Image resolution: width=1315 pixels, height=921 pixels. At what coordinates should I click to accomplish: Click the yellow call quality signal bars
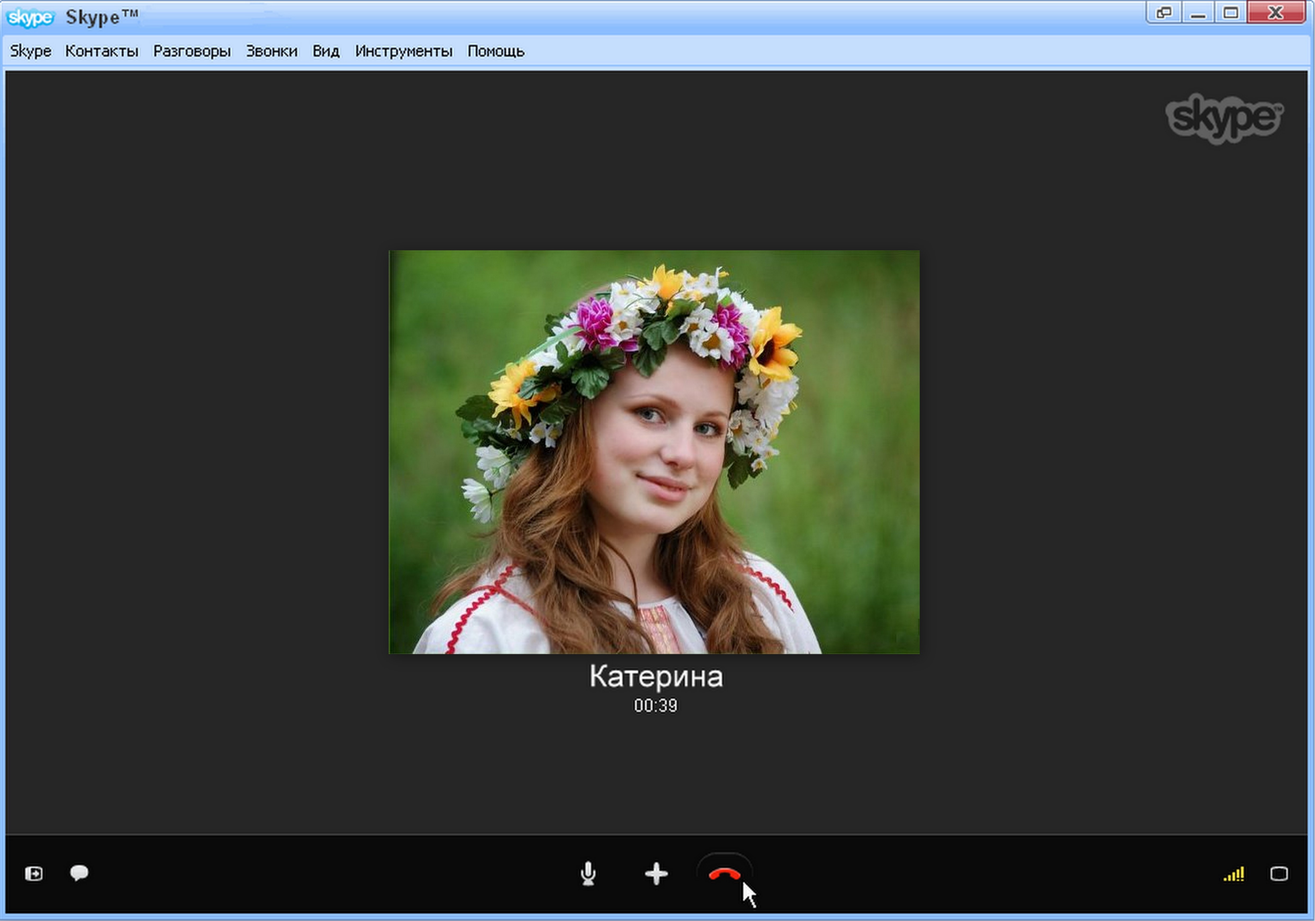coord(1235,874)
